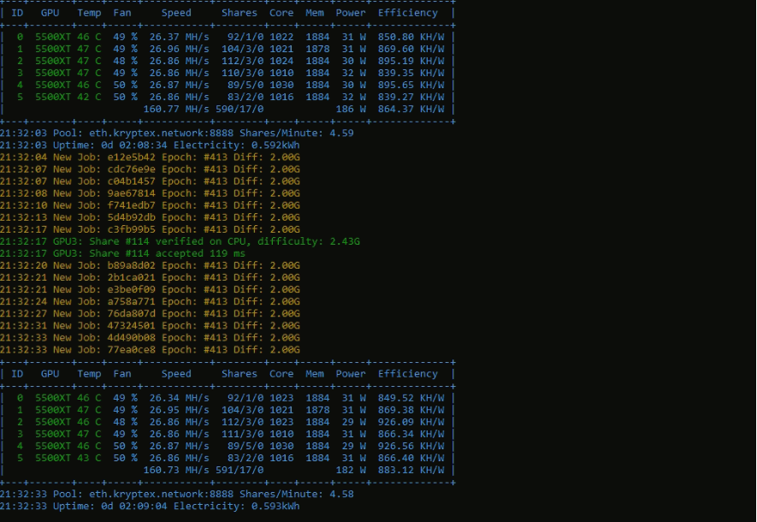The width and height of the screenshot is (757, 522).
Task: Select the total shares 591/17/0
Action: tap(239, 471)
